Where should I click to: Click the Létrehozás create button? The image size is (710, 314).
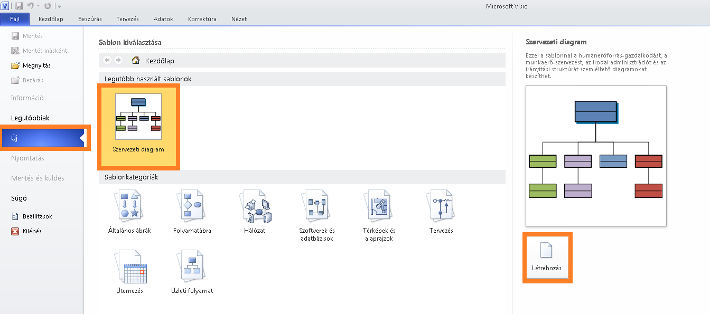[547, 257]
